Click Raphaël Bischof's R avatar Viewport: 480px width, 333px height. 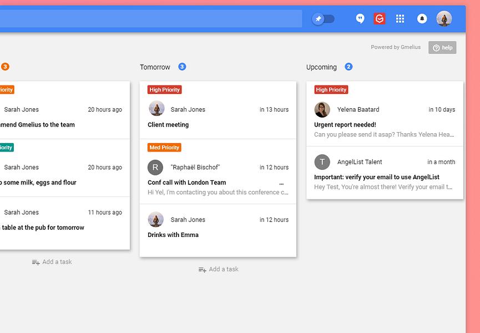[x=155, y=168]
